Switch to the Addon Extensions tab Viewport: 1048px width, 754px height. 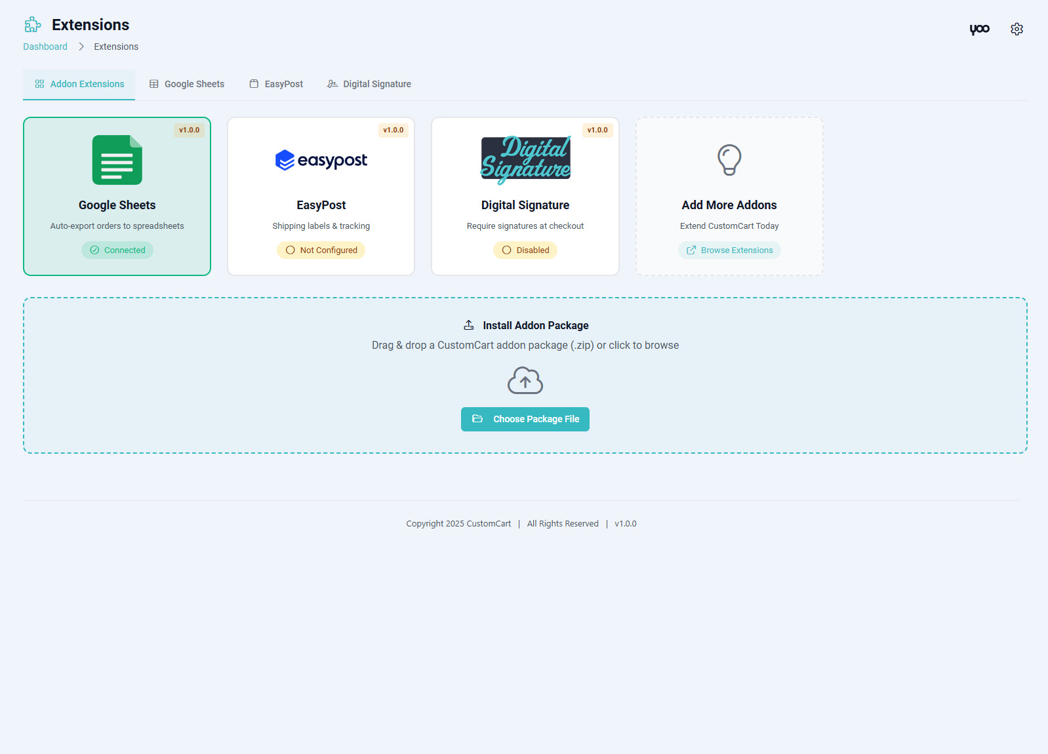[79, 84]
